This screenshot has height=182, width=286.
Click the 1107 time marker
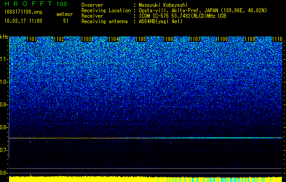click(x=196, y=39)
